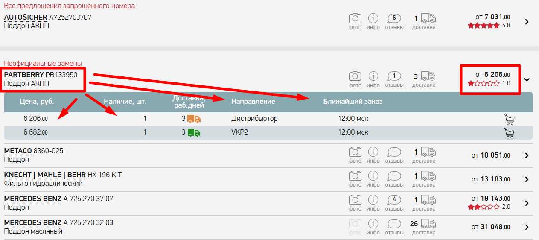Select price от 31 048.00 for MERCEDES BENZ
The image size is (539, 240).
point(491,227)
